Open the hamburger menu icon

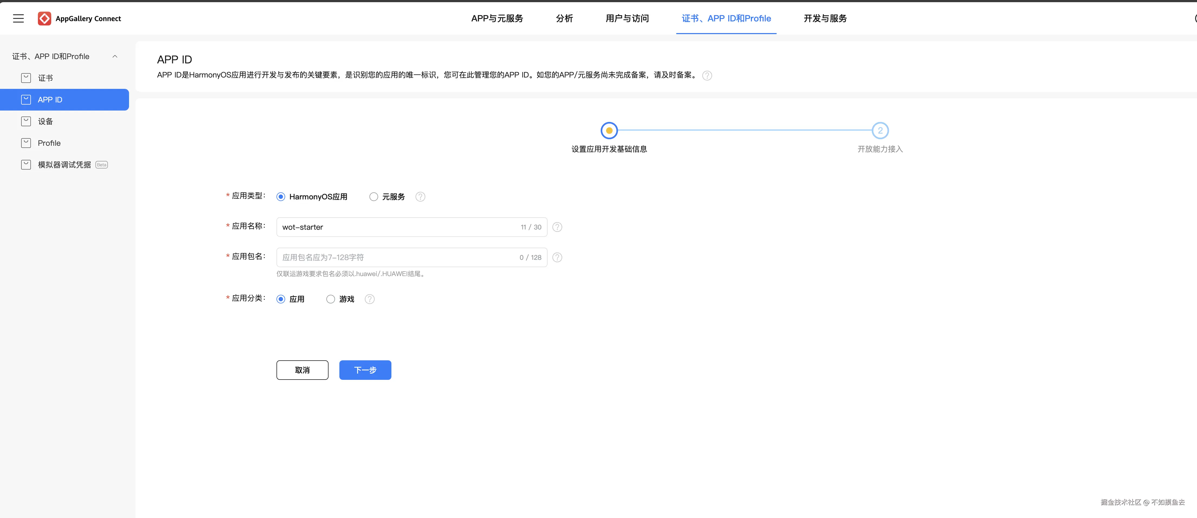[18, 19]
